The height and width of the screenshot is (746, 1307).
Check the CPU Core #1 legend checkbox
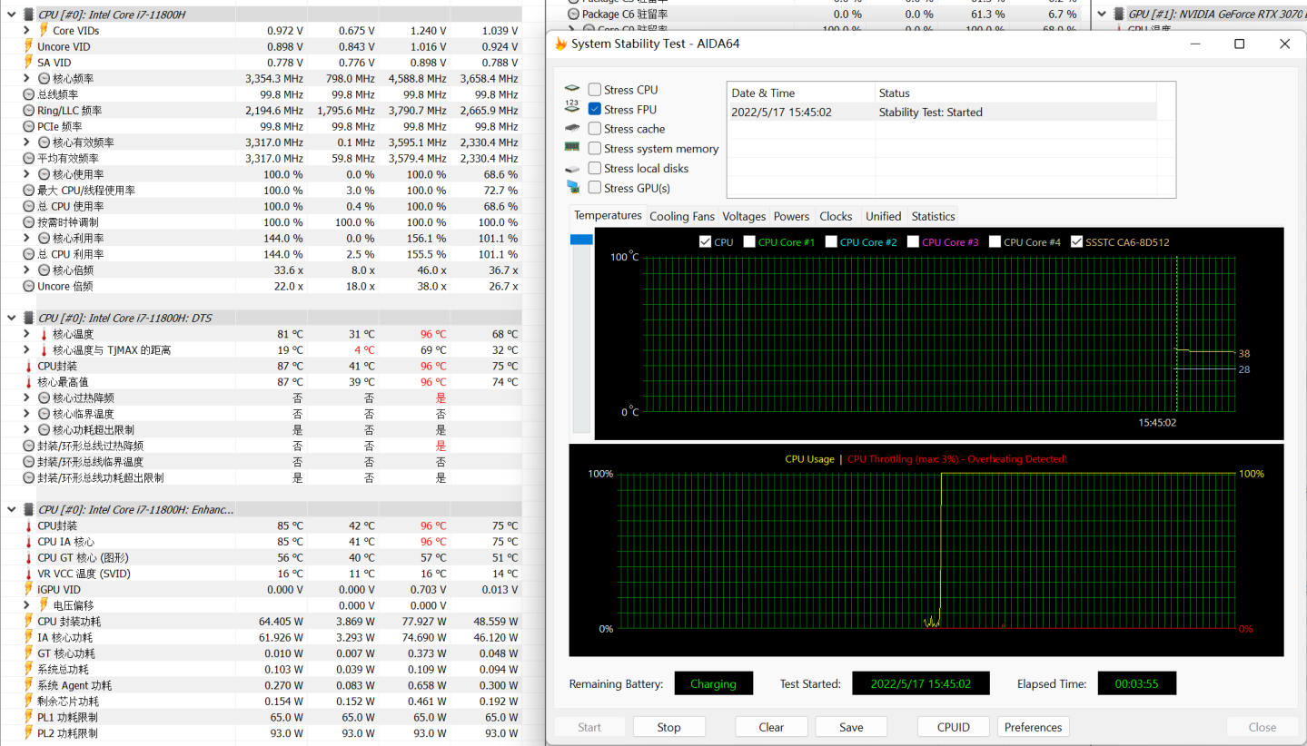click(x=749, y=242)
